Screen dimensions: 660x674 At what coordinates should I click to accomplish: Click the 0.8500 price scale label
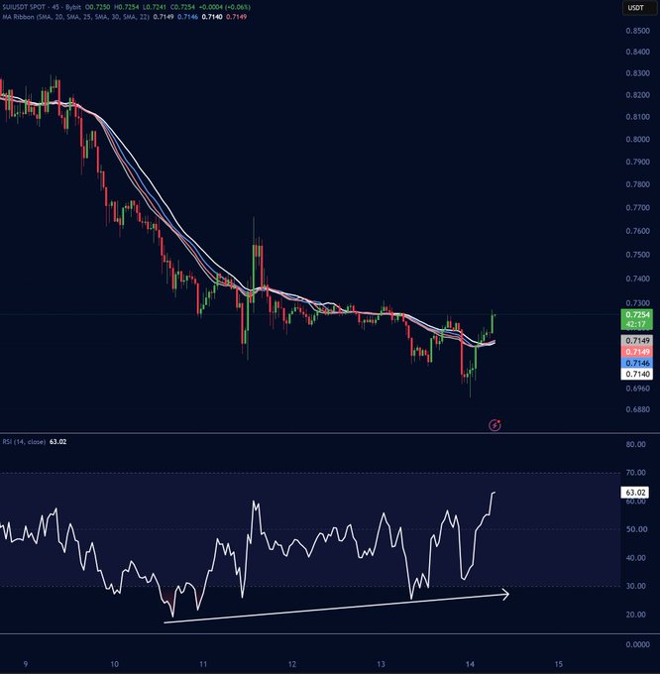tap(637, 31)
